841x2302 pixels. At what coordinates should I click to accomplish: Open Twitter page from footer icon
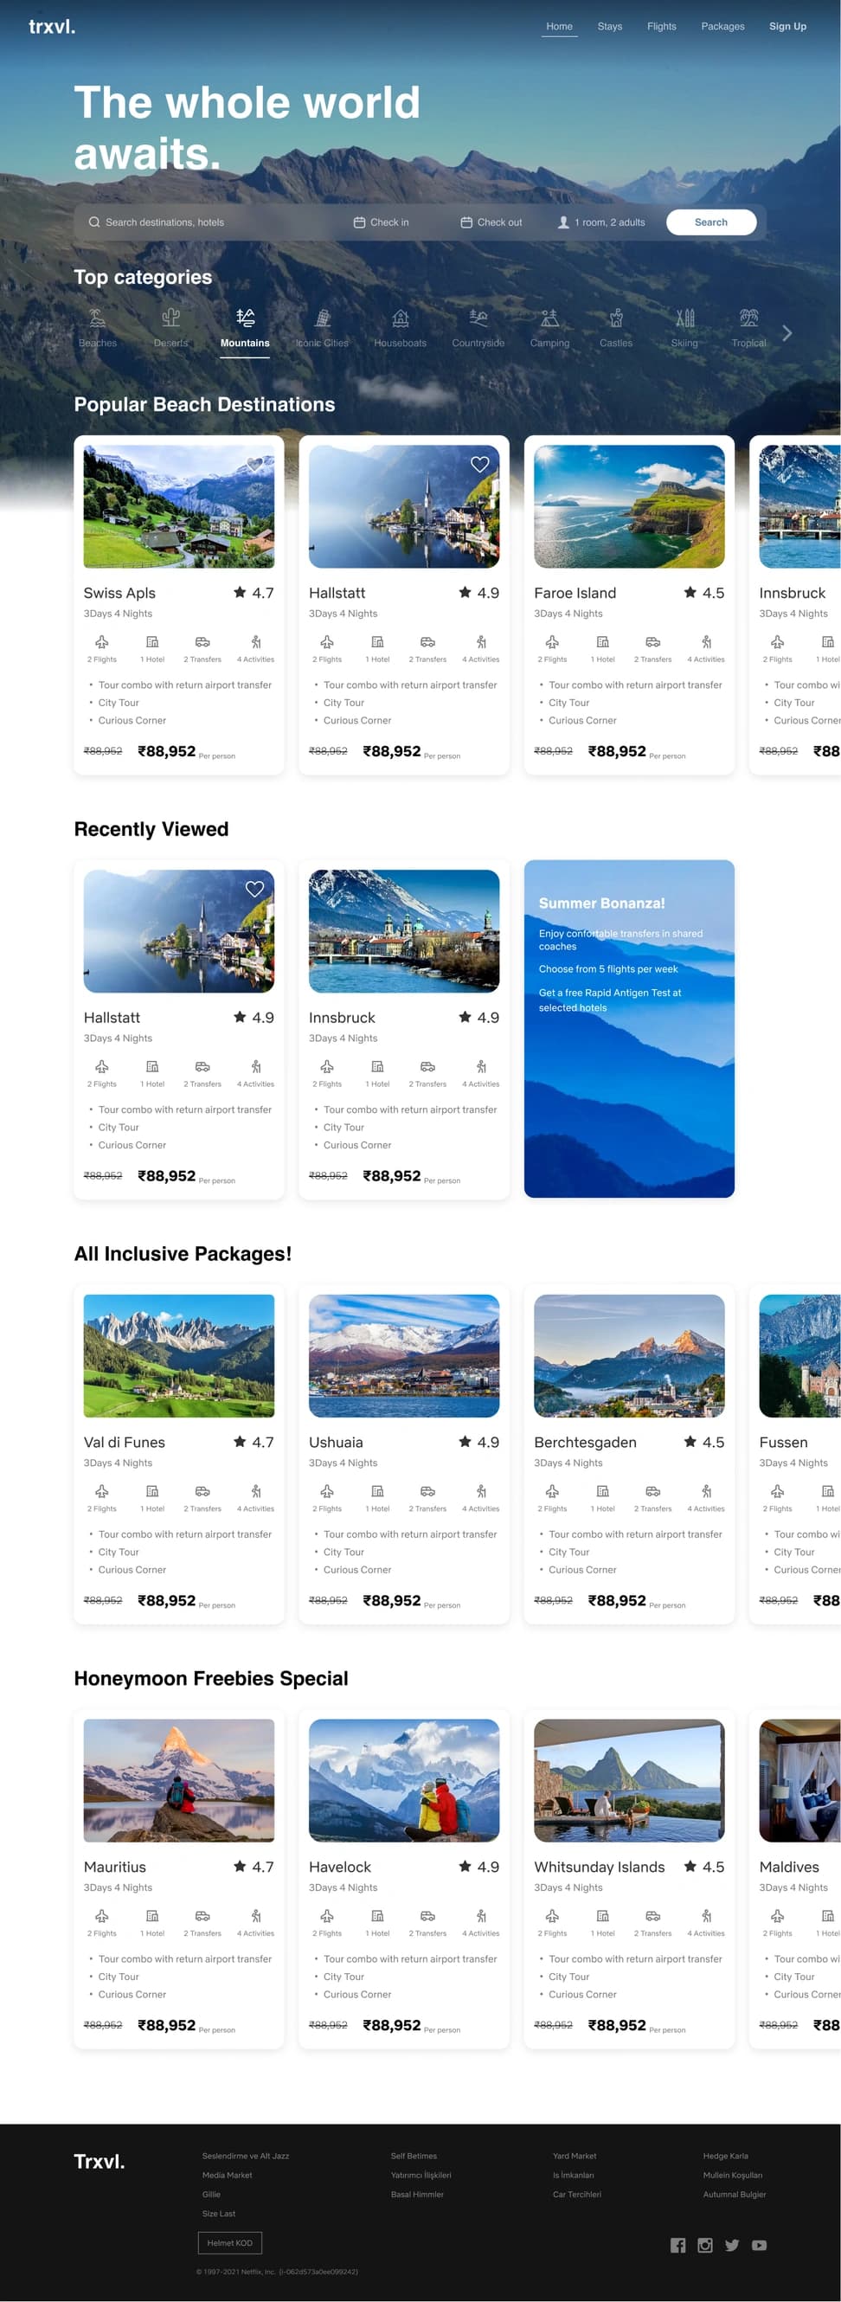(x=732, y=2245)
